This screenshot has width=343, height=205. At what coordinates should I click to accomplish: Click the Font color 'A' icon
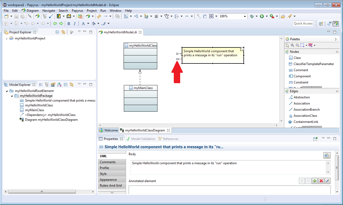pyautogui.click(x=83, y=23)
